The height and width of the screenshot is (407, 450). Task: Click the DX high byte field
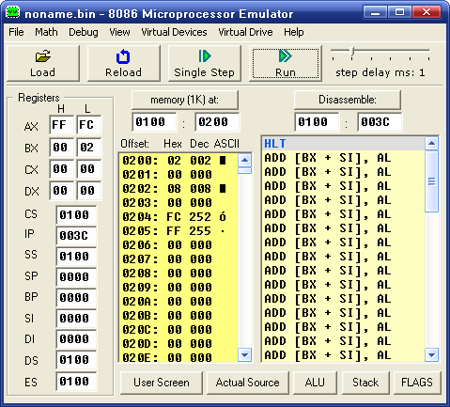[62, 191]
